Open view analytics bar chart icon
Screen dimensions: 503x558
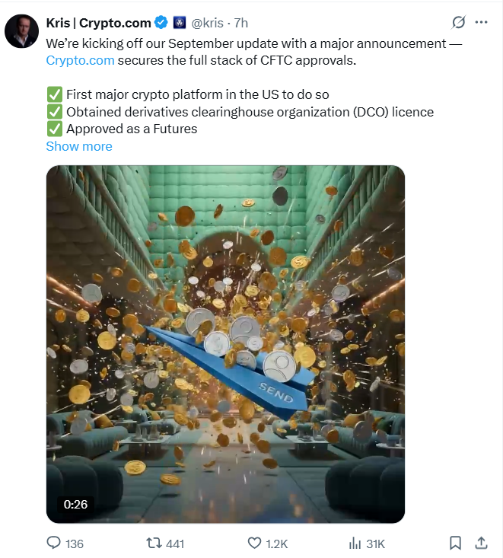[355, 544]
